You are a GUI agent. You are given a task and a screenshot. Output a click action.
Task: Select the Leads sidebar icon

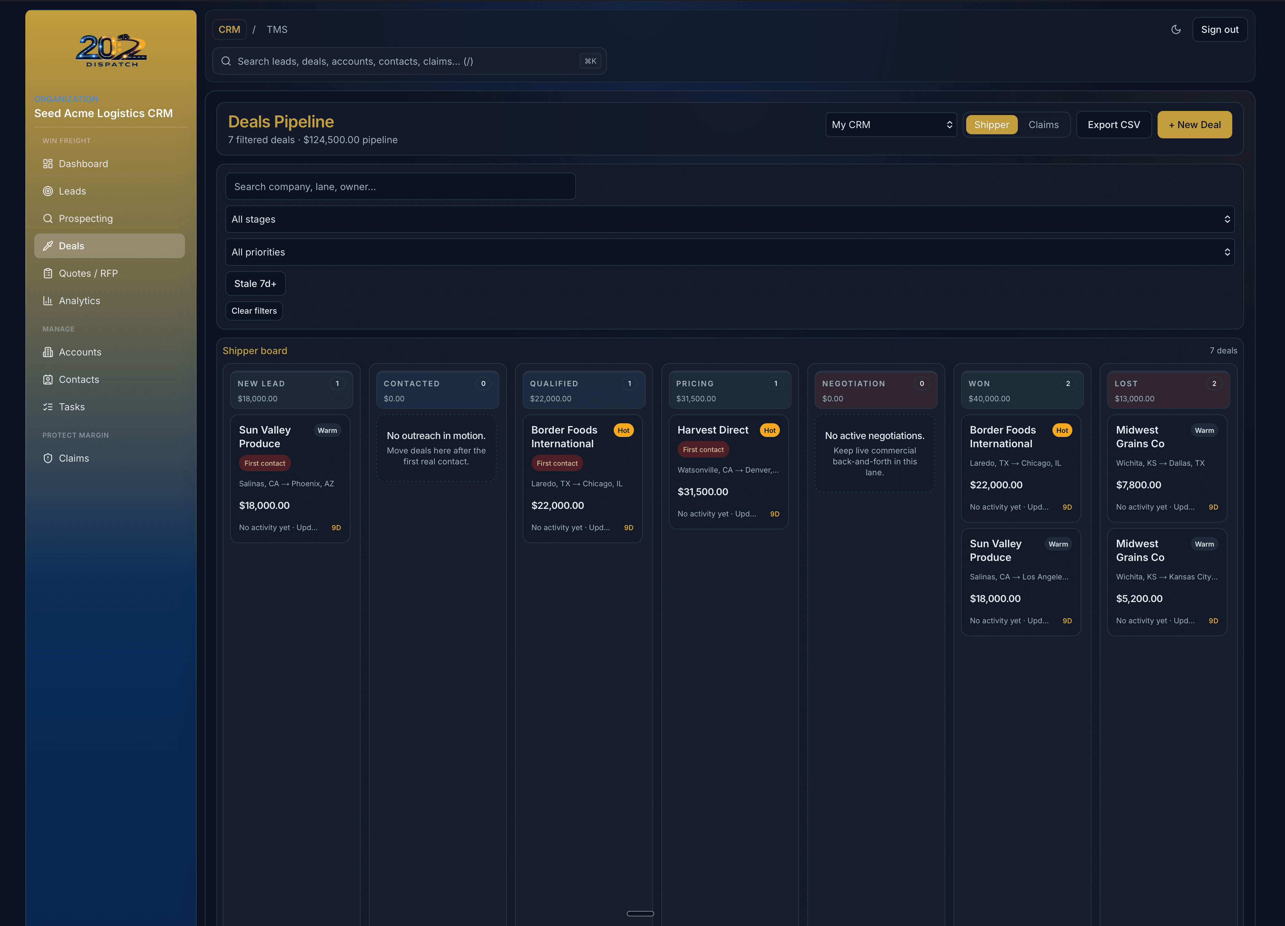49,191
